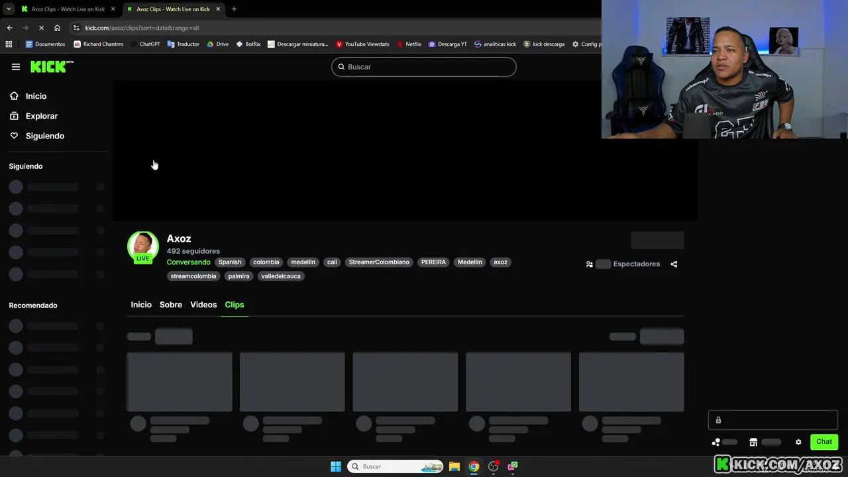
Task: Click the green Chat button
Action: click(824, 442)
